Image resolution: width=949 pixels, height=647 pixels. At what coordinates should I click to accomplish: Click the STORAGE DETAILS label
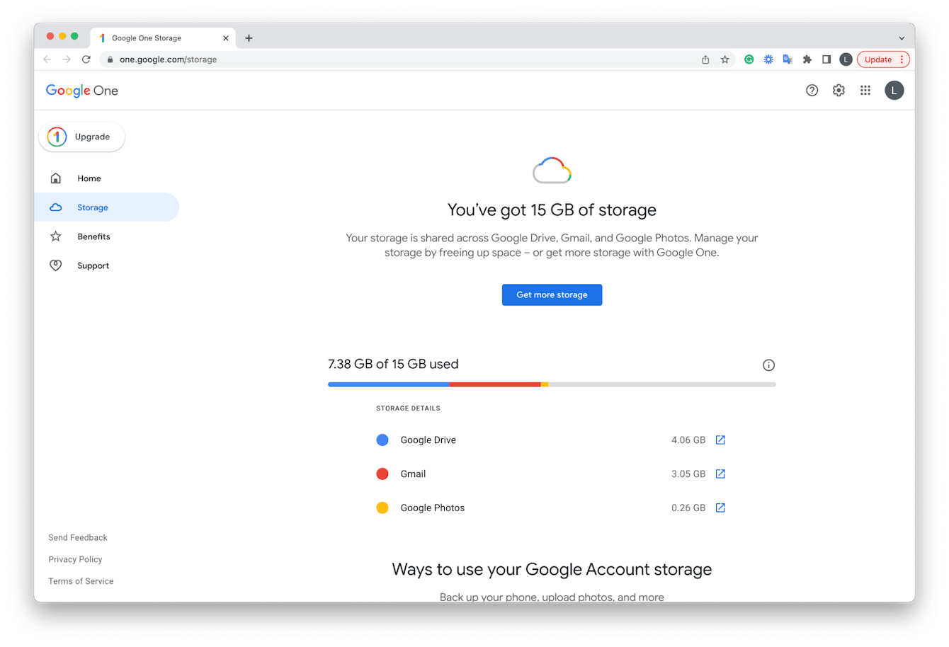pyautogui.click(x=408, y=408)
